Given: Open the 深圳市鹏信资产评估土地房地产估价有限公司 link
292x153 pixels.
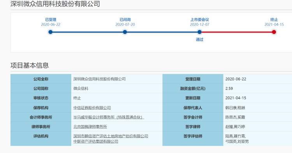Looking at the screenshot, I should [111, 136].
